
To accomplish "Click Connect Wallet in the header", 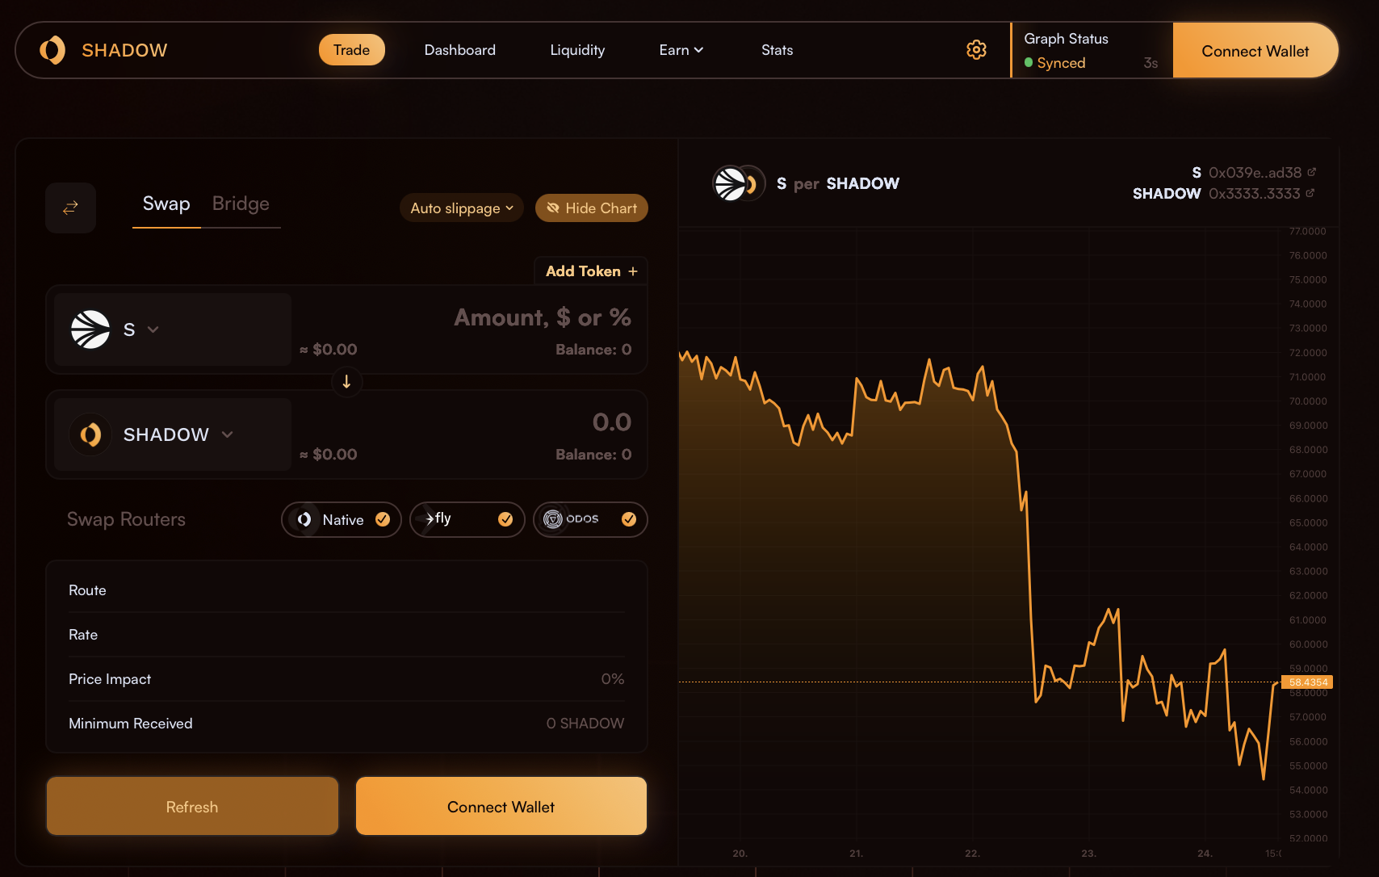I will [1255, 51].
